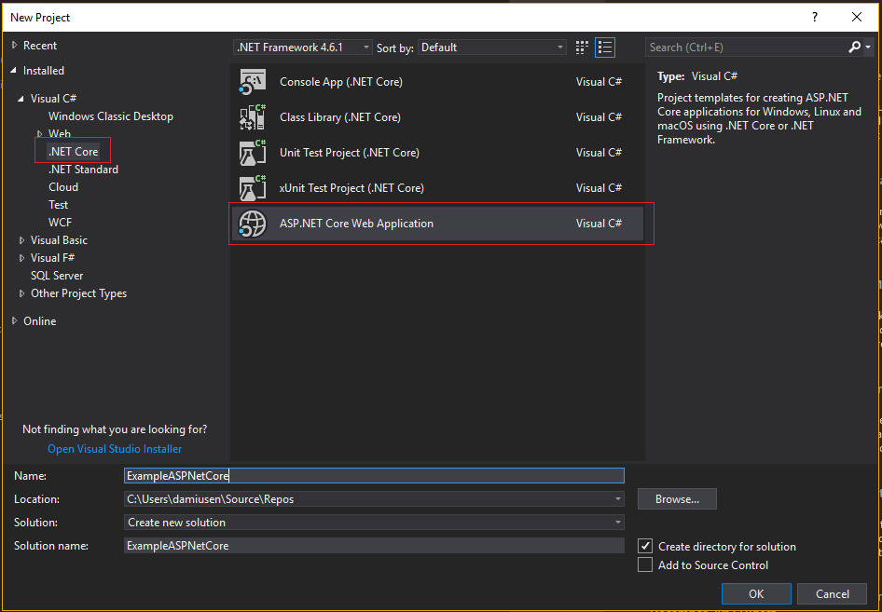Image resolution: width=882 pixels, height=612 pixels.
Task: Open Visual Studio Installer link
Action: coord(114,448)
